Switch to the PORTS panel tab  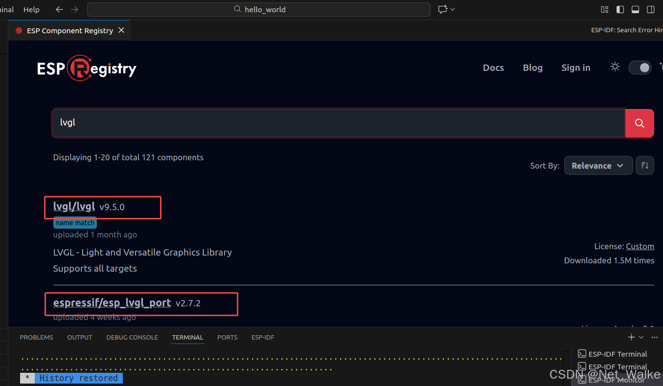coord(228,337)
